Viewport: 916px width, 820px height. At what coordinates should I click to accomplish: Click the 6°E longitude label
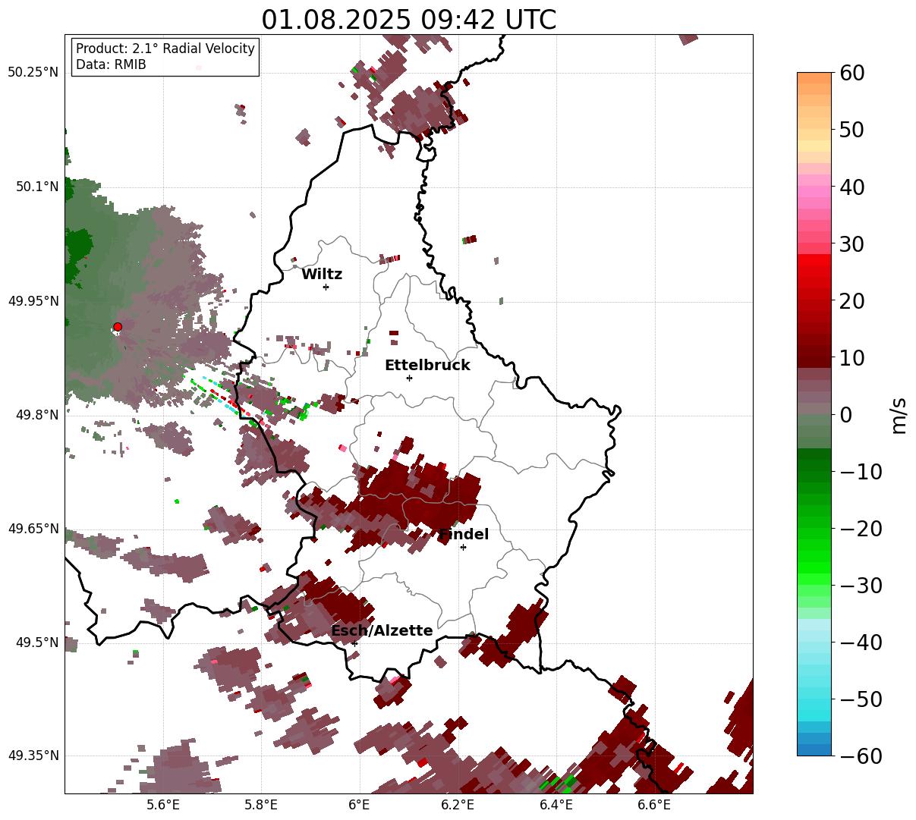[x=360, y=805]
